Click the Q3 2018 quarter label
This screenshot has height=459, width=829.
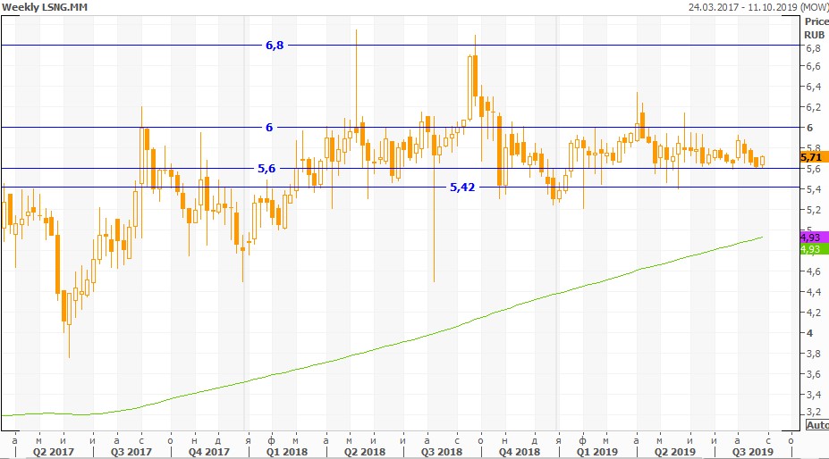[x=440, y=452]
